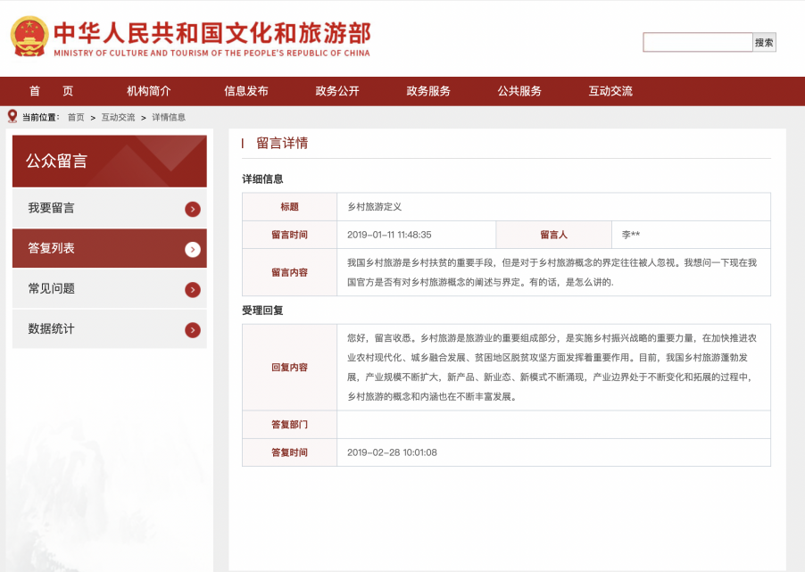Click the 公众留言 sidebar header
The image size is (805, 572).
click(x=110, y=162)
